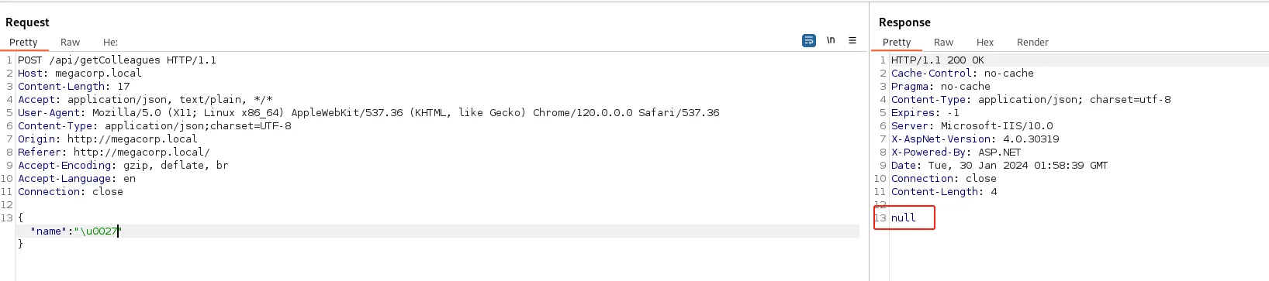Click the X-Powered-By: ASP.NET header
The image size is (1269, 281).
point(956,152)
